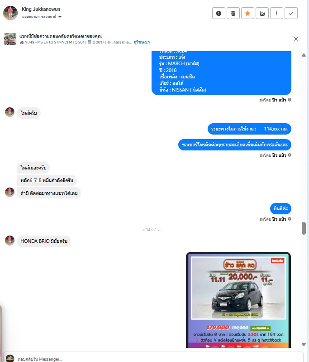The height and width of the screenshot is (362, 309).
Task: Click the 'ถ้ามี ติดต่อมาทางแชทได้เลย' message
Action: (49, 193)
